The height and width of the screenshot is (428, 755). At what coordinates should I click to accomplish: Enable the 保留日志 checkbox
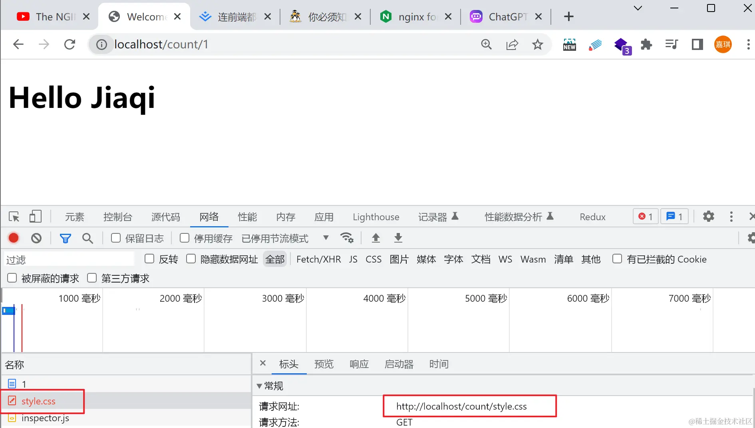(x=116, y=238)
